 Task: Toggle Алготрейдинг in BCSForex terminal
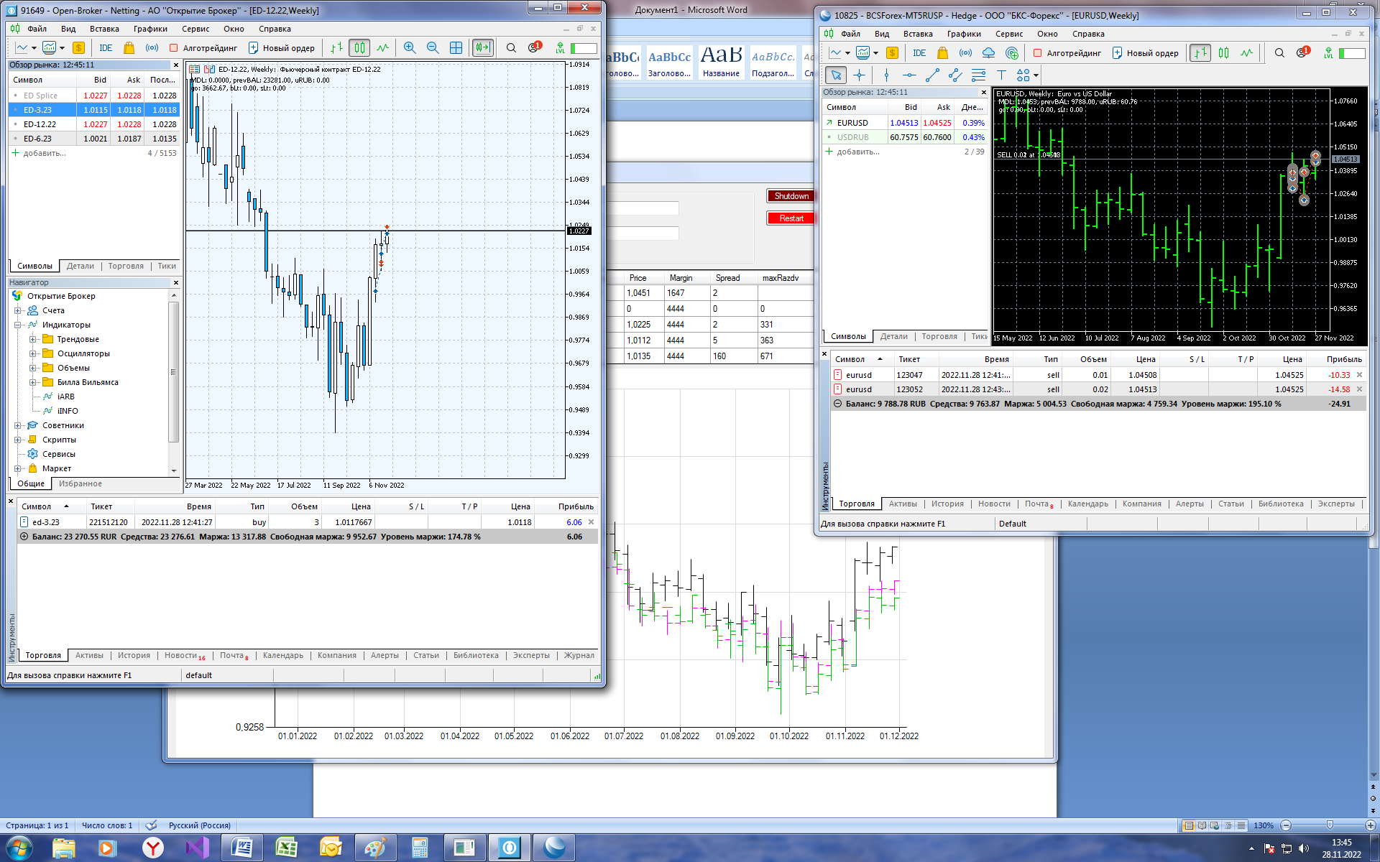(1067, 53)
